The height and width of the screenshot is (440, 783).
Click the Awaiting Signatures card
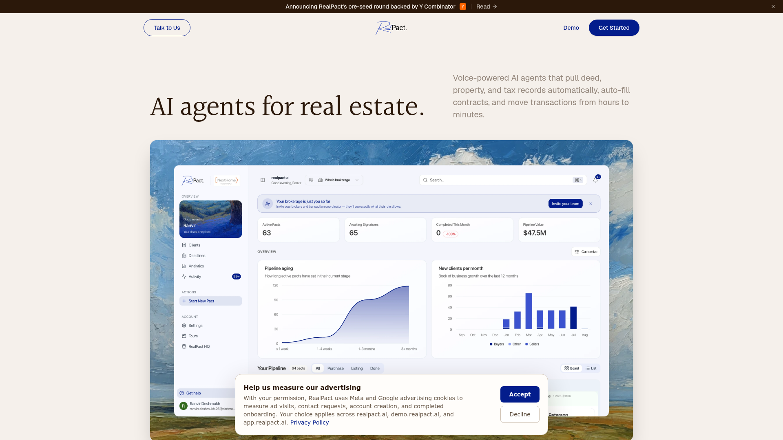pos(385,230)
